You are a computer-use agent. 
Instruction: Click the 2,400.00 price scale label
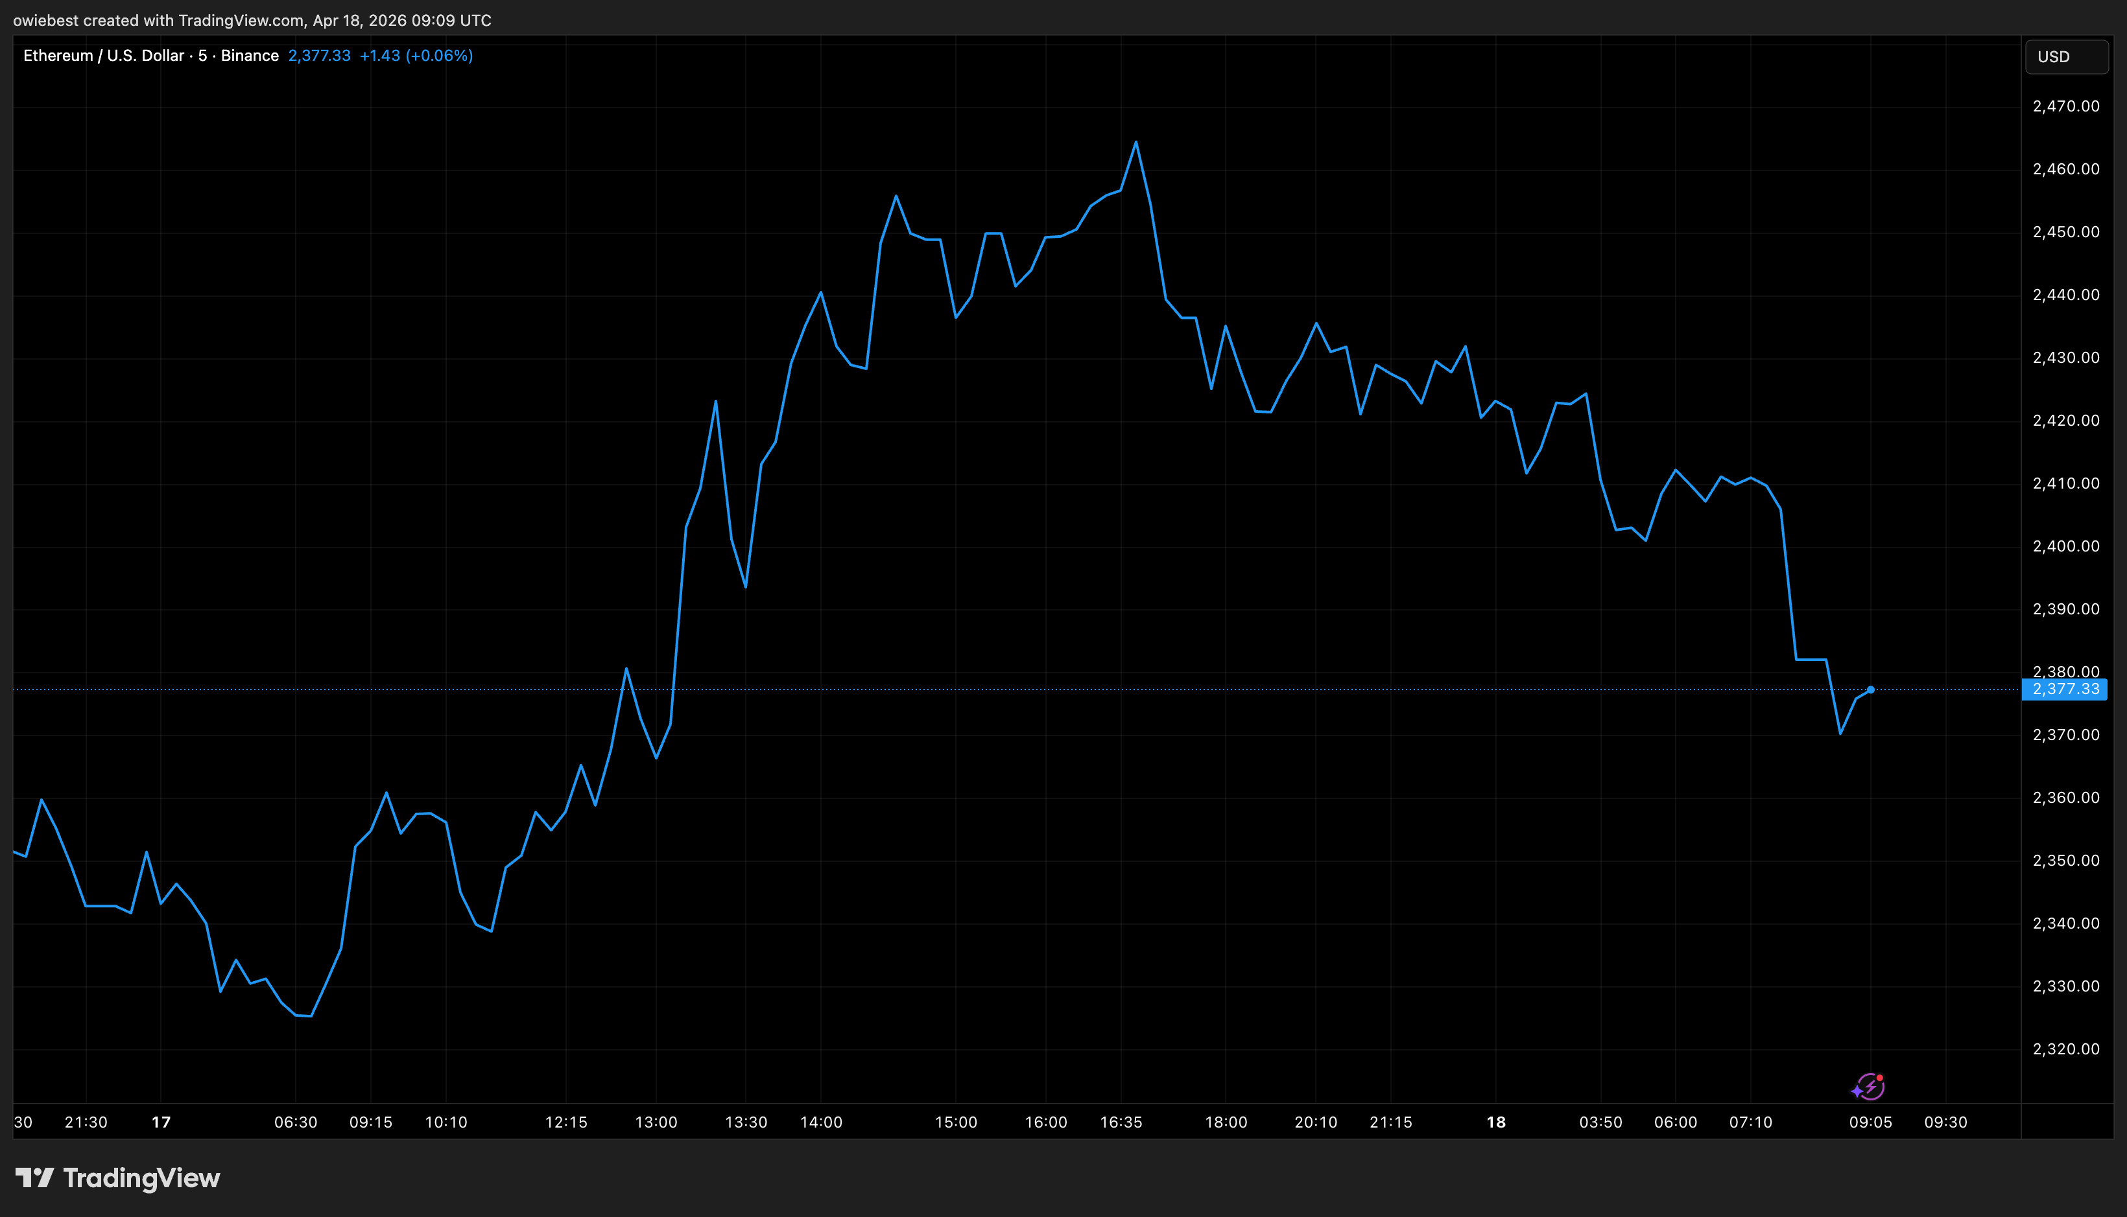(x=2065, y=546)
